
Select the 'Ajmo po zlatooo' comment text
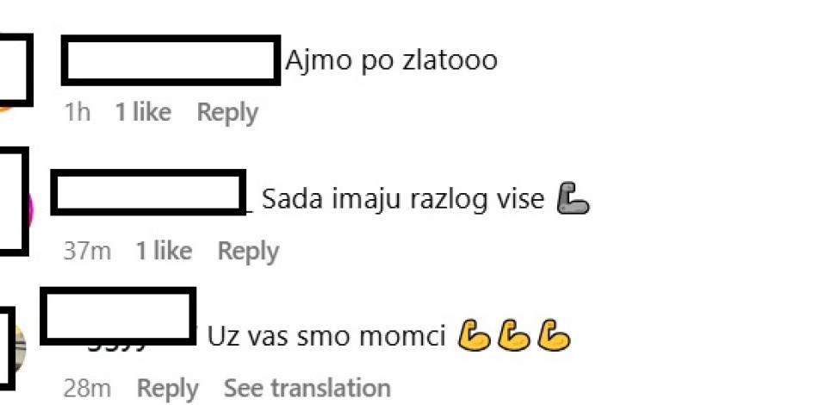(391, 60)
